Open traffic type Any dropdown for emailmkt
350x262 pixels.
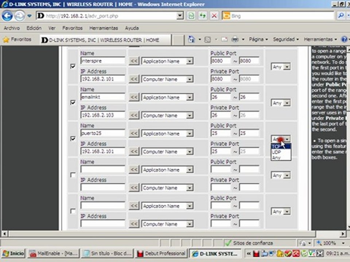tap(281, 103)
